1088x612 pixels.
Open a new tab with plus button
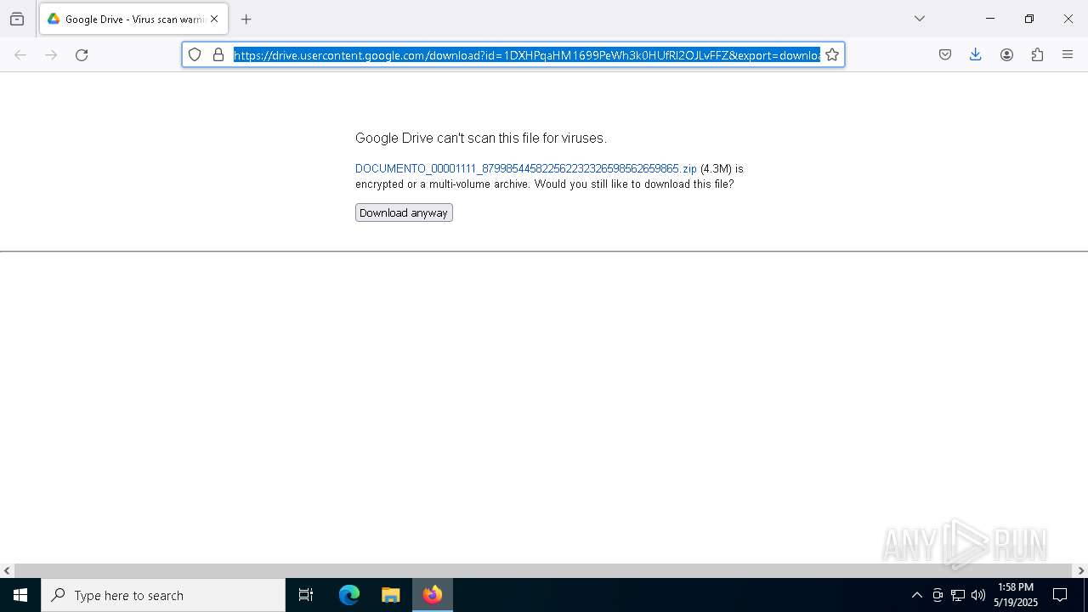[246, 19]
